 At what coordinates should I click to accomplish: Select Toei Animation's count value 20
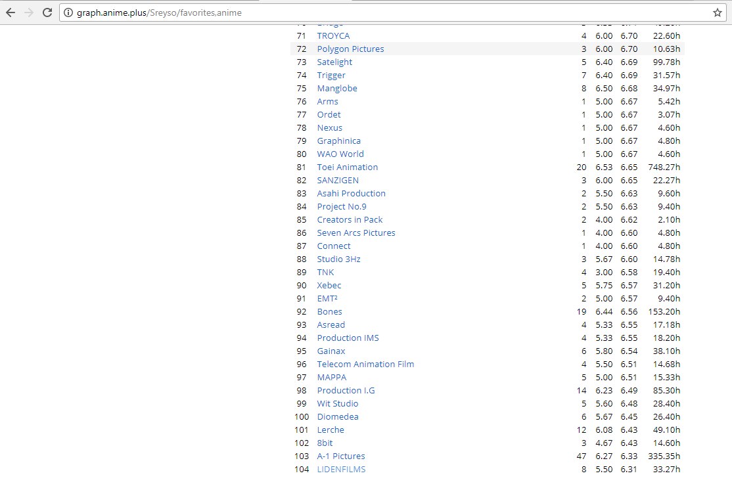coord(582,167)
